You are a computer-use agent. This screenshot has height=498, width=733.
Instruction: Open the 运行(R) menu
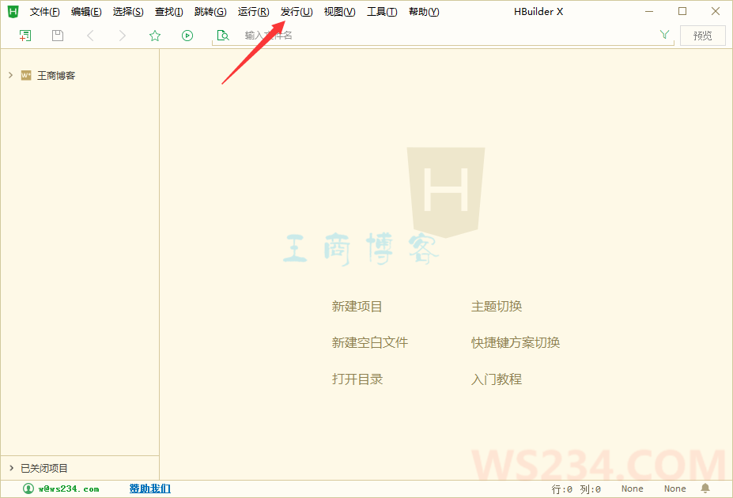(x=253, y=12)
